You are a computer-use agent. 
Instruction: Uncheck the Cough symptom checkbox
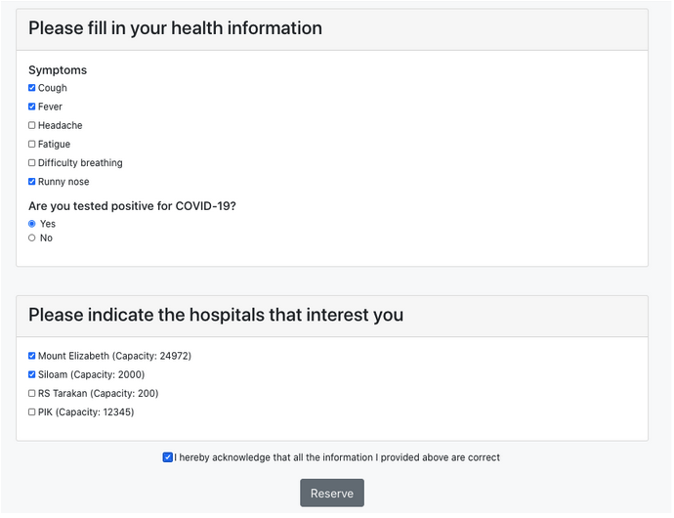(x=32, y=88)
